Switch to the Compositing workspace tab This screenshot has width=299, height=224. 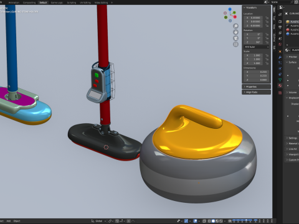[29, 2]
